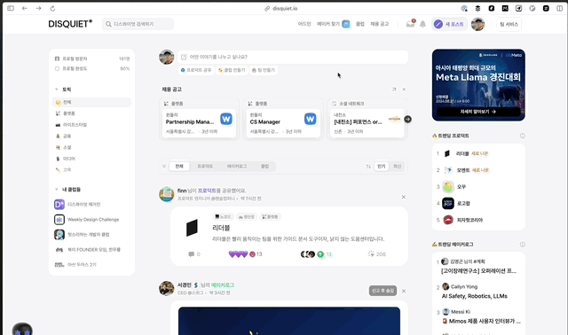Switch to the 메이커로그 feed tab
This screenshot has width=568, height=335.
coord(237,167)
